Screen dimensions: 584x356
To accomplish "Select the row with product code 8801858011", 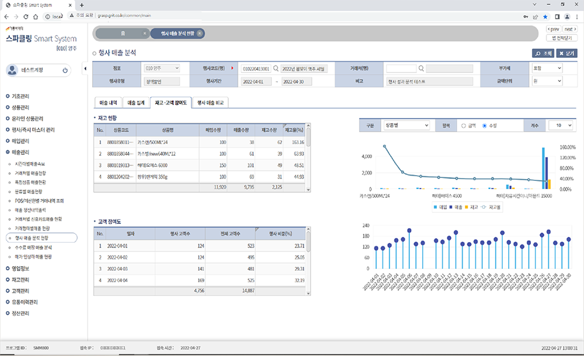I will [200, 142].
